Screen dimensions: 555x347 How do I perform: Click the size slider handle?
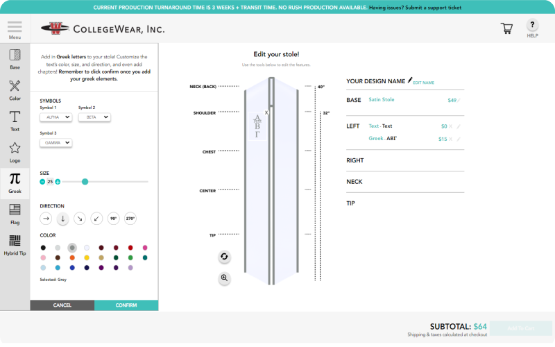pos(85,182)
